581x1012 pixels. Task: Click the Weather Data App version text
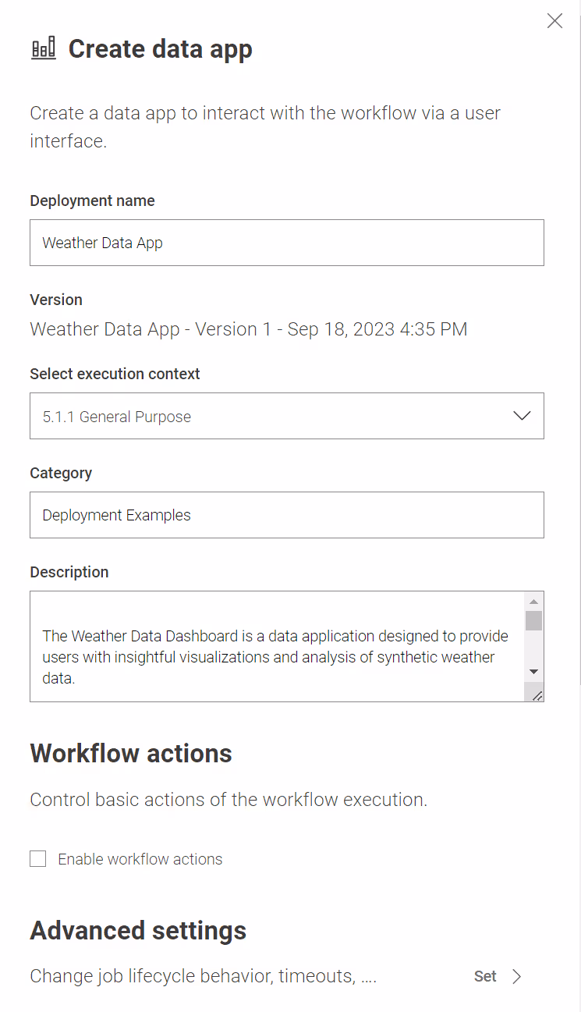[x=248, y=329]
